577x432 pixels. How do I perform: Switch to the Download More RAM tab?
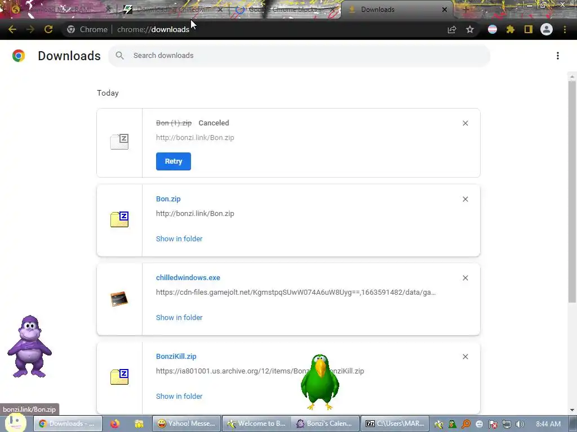[61, 10]
